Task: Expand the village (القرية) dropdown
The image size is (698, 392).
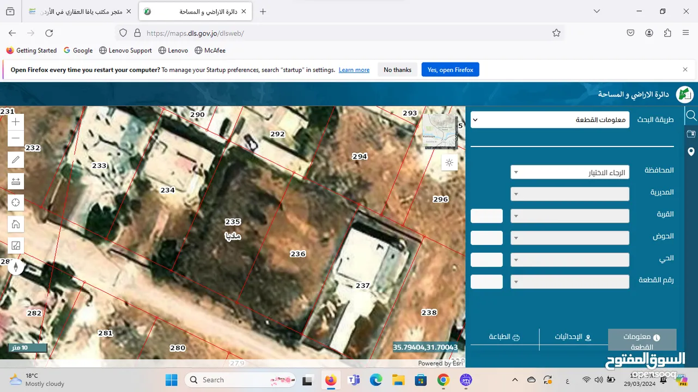Action: pos(570,216)
